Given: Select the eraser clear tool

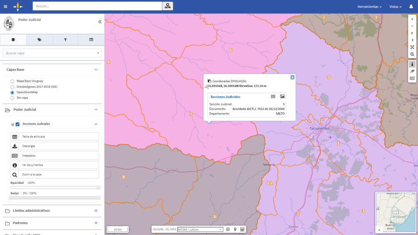Looking at the screenshot, I should point(412,71).
